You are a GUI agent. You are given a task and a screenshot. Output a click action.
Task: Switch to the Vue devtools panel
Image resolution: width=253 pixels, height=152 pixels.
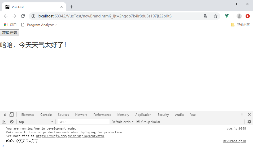coord(193,115)
